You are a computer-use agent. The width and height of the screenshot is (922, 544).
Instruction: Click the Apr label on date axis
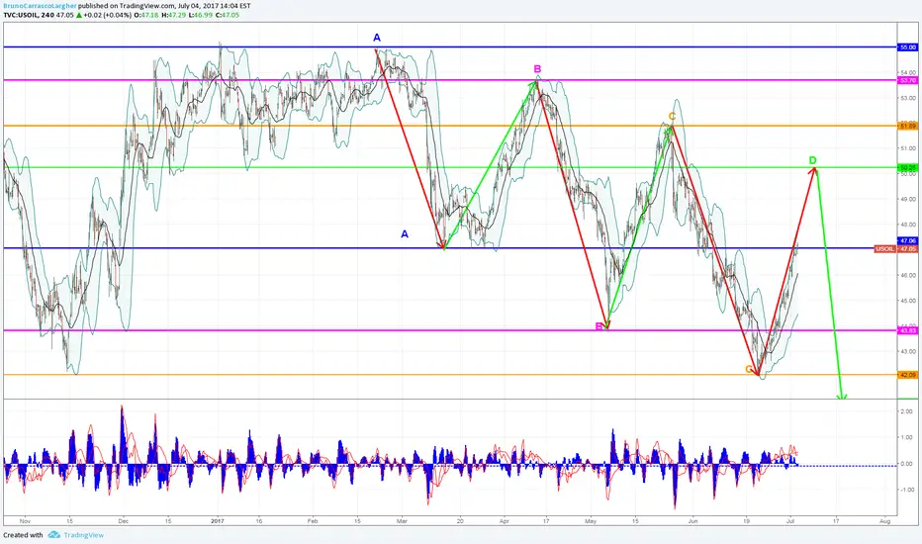504,521
